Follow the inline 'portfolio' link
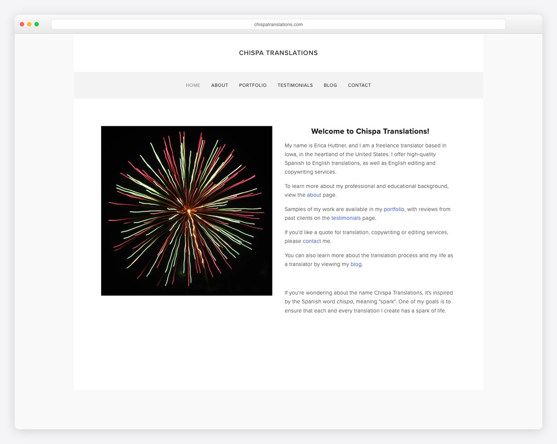The height and width of the screenshot is (444, 557). coord(394,209)
